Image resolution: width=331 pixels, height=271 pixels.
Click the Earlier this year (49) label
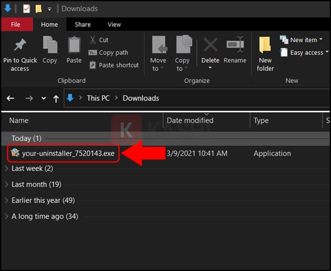[x=43, y=200]
